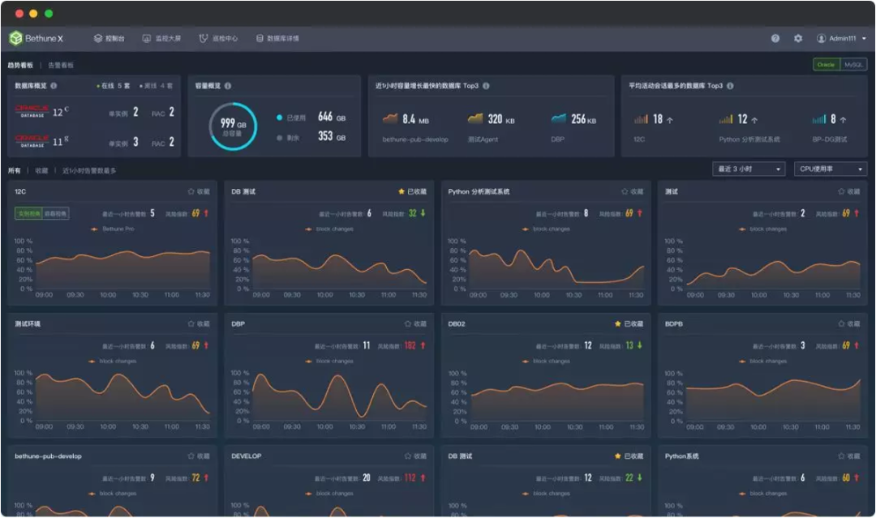Click the 999 GB capacity ring gauge
The width and height of the screenshot is (876, 518).
coord(233,126)
